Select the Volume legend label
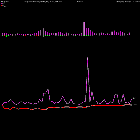The height and width of the screenshot is (140, 140). pos(5,4)
